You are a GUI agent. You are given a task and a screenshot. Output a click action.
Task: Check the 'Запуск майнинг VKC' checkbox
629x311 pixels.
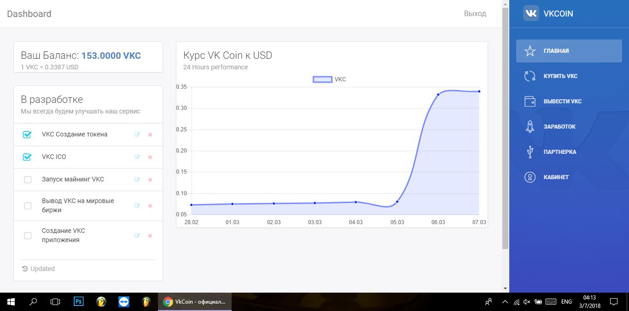coord(28,180)
